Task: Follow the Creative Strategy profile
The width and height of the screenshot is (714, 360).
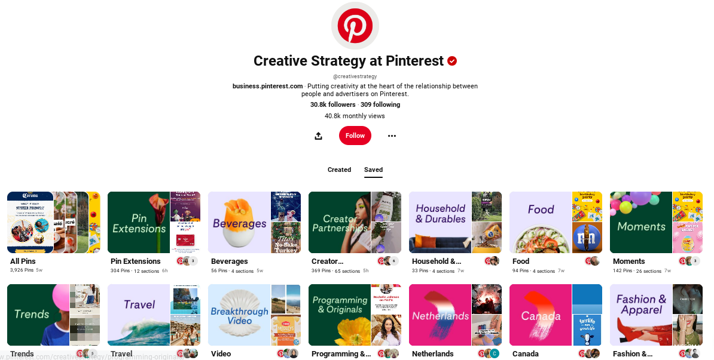Action: tap(355, 136)
